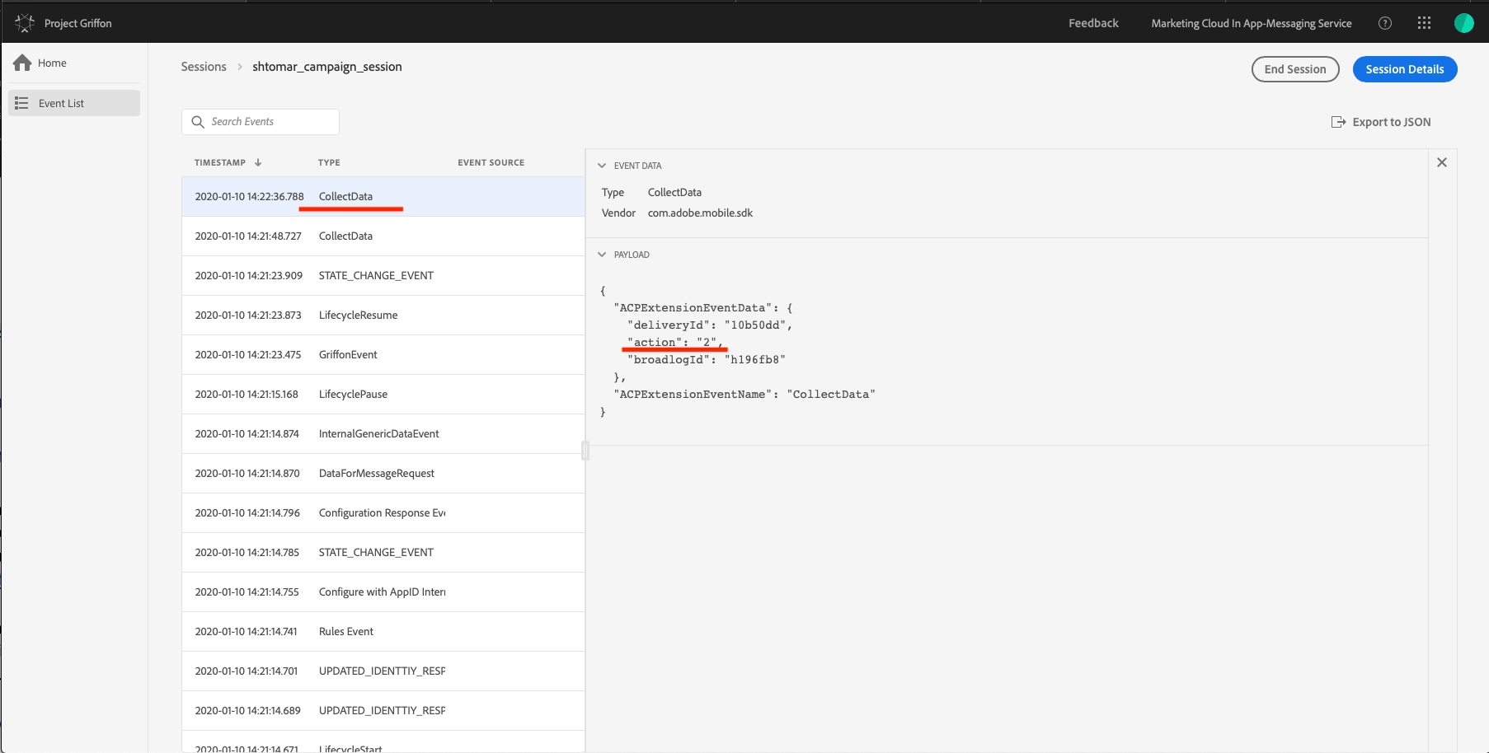Select STATE_CHANGE_EVENT at 14:21:14.785

click(383, 552)
